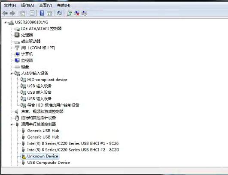Click the Uninstall device red X icon

[77, 13]
